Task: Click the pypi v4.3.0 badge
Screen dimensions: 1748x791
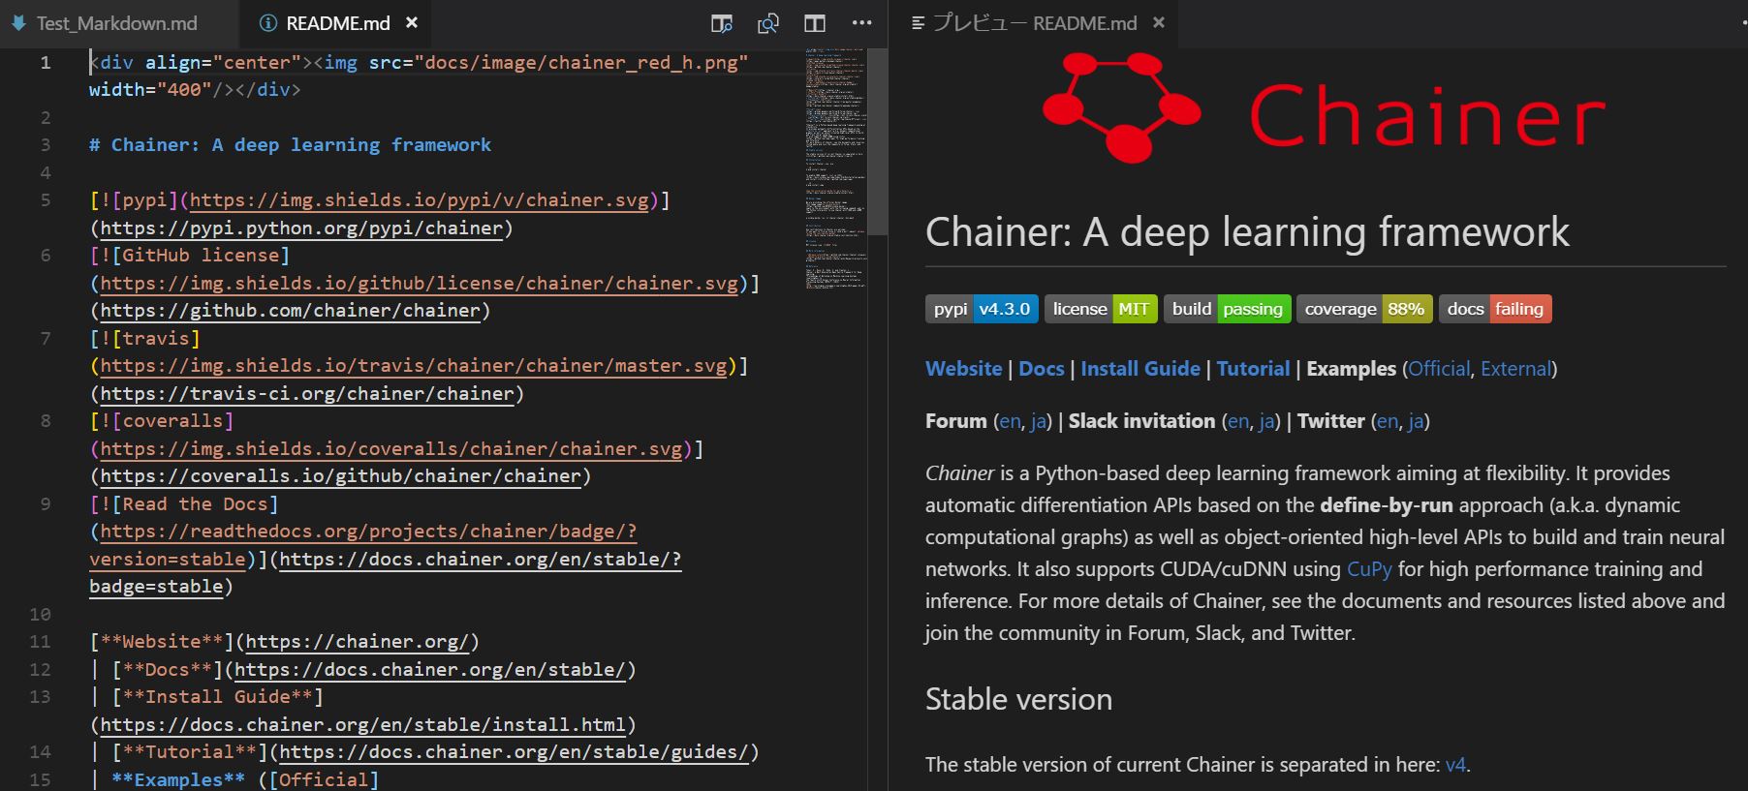Action: click(x=983, y=309)
